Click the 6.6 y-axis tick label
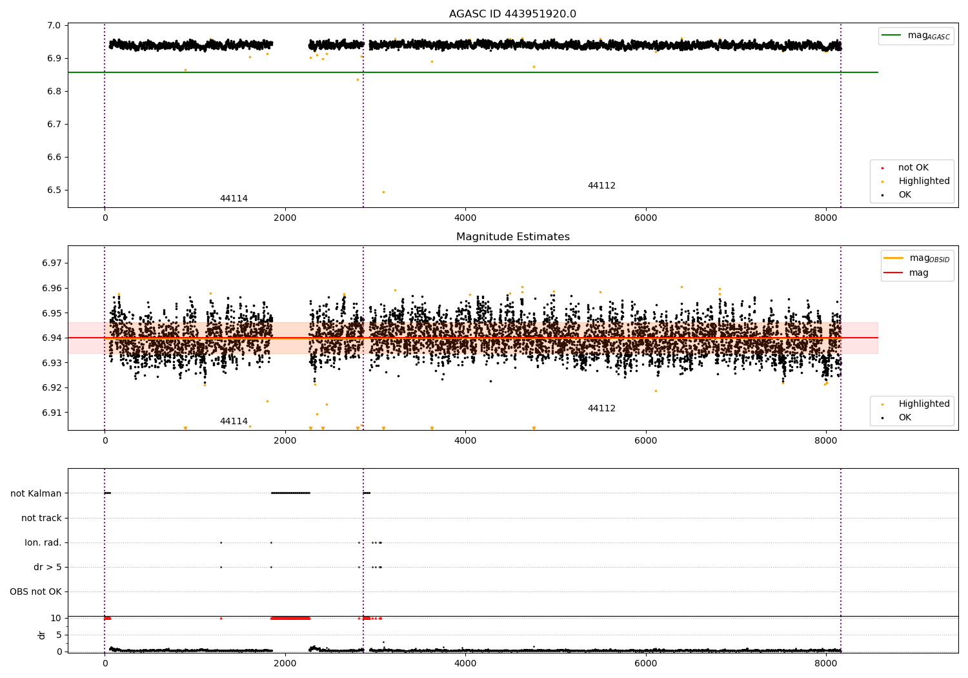Screen dimensions: 968x678 [x=54, y=158]
